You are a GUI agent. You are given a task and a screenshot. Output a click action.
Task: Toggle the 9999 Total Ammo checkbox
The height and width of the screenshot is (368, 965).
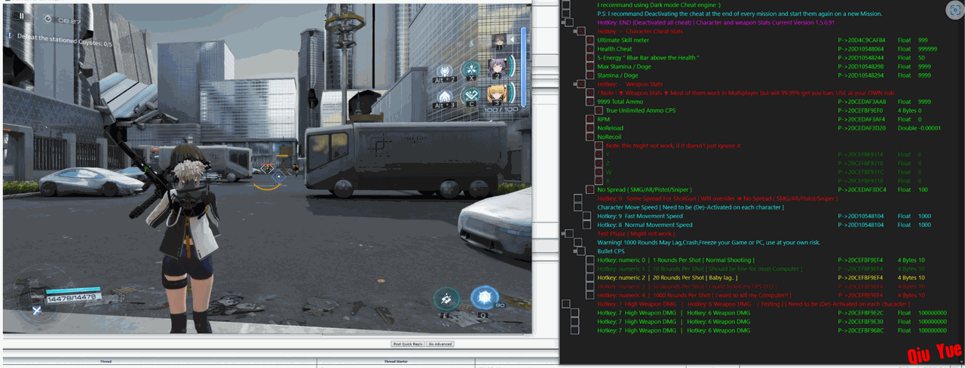[x=590, y=102]
